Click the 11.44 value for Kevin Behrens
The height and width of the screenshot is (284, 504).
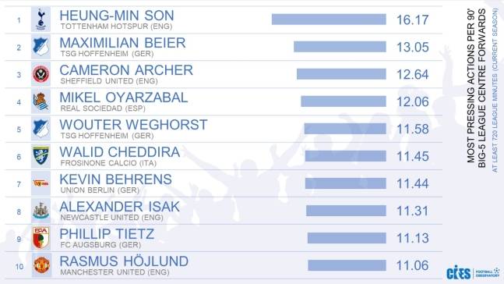(x=412, y=183)
